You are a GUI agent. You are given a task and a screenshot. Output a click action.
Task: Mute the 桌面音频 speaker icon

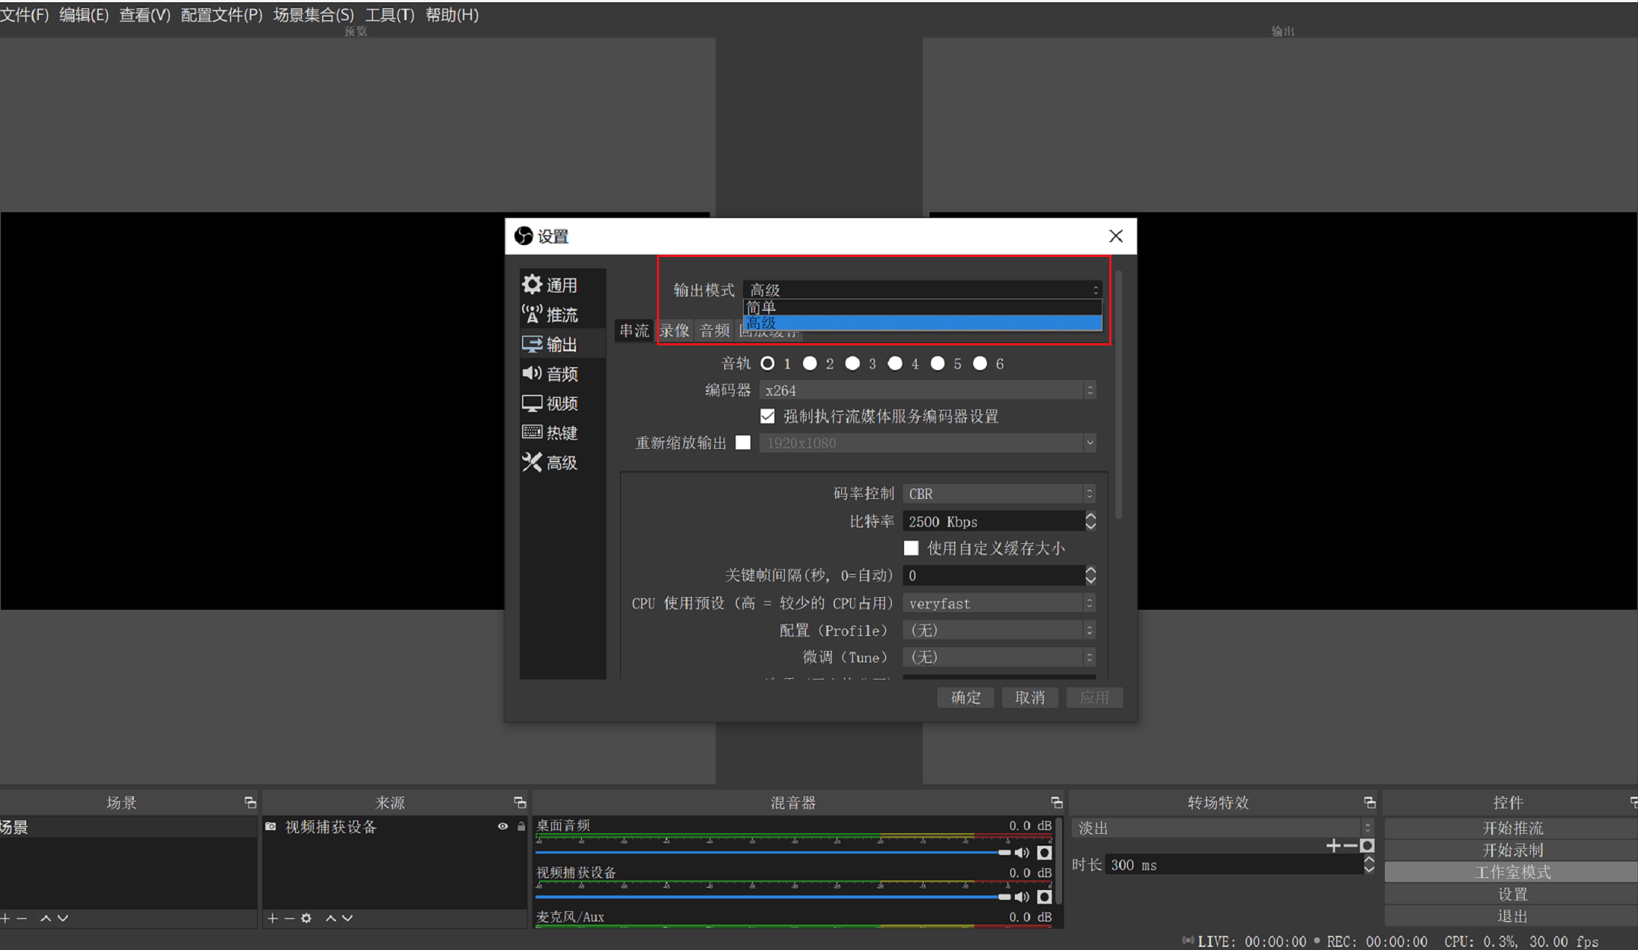[1022, 853]
